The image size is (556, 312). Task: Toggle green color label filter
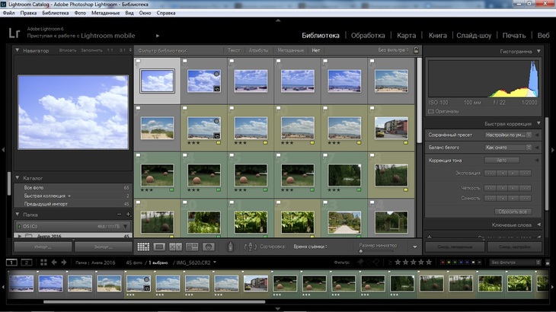tap(455, 263)
